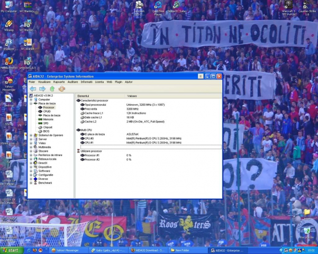Open the Informatii menu

click(86, 82)
